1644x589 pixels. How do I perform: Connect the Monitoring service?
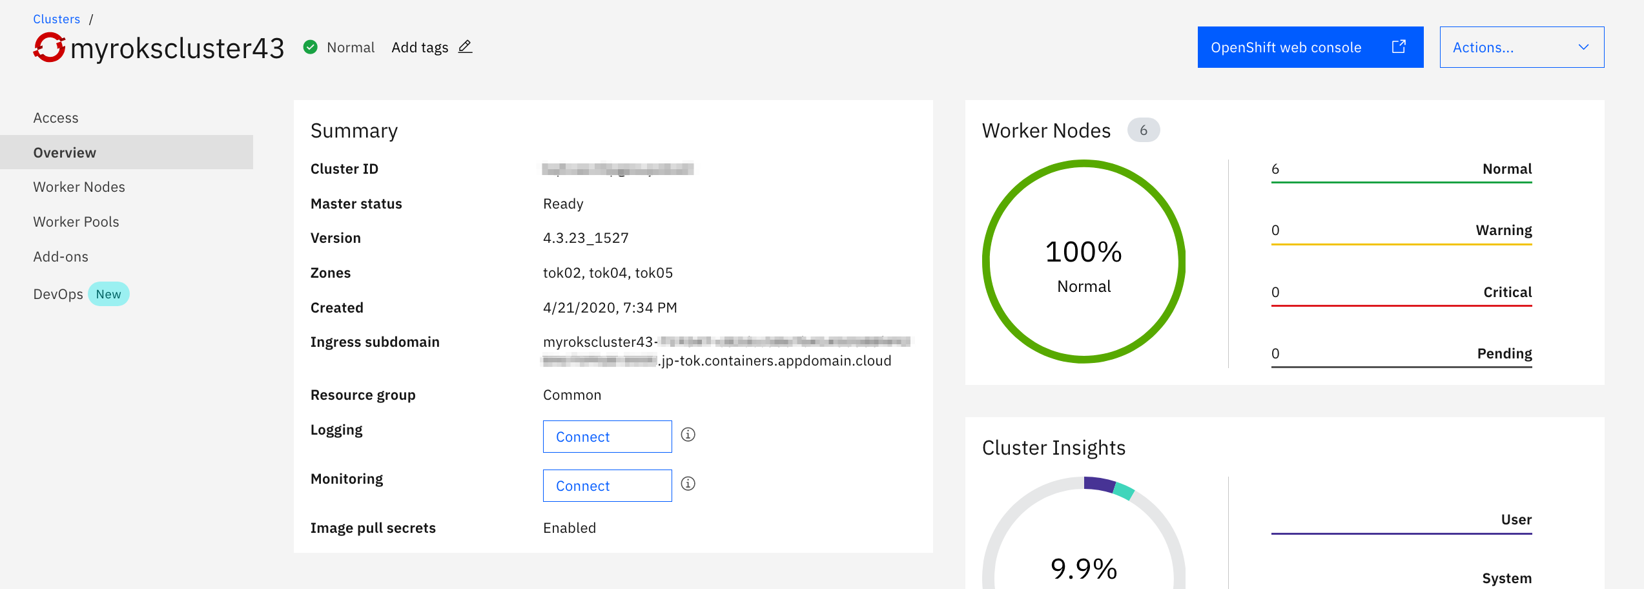[x=608, y=486]
